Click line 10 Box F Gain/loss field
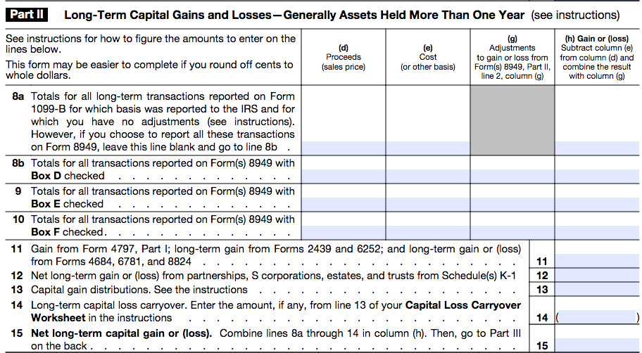The width and height of the screenshot is (642, 353). pos(597,232)
